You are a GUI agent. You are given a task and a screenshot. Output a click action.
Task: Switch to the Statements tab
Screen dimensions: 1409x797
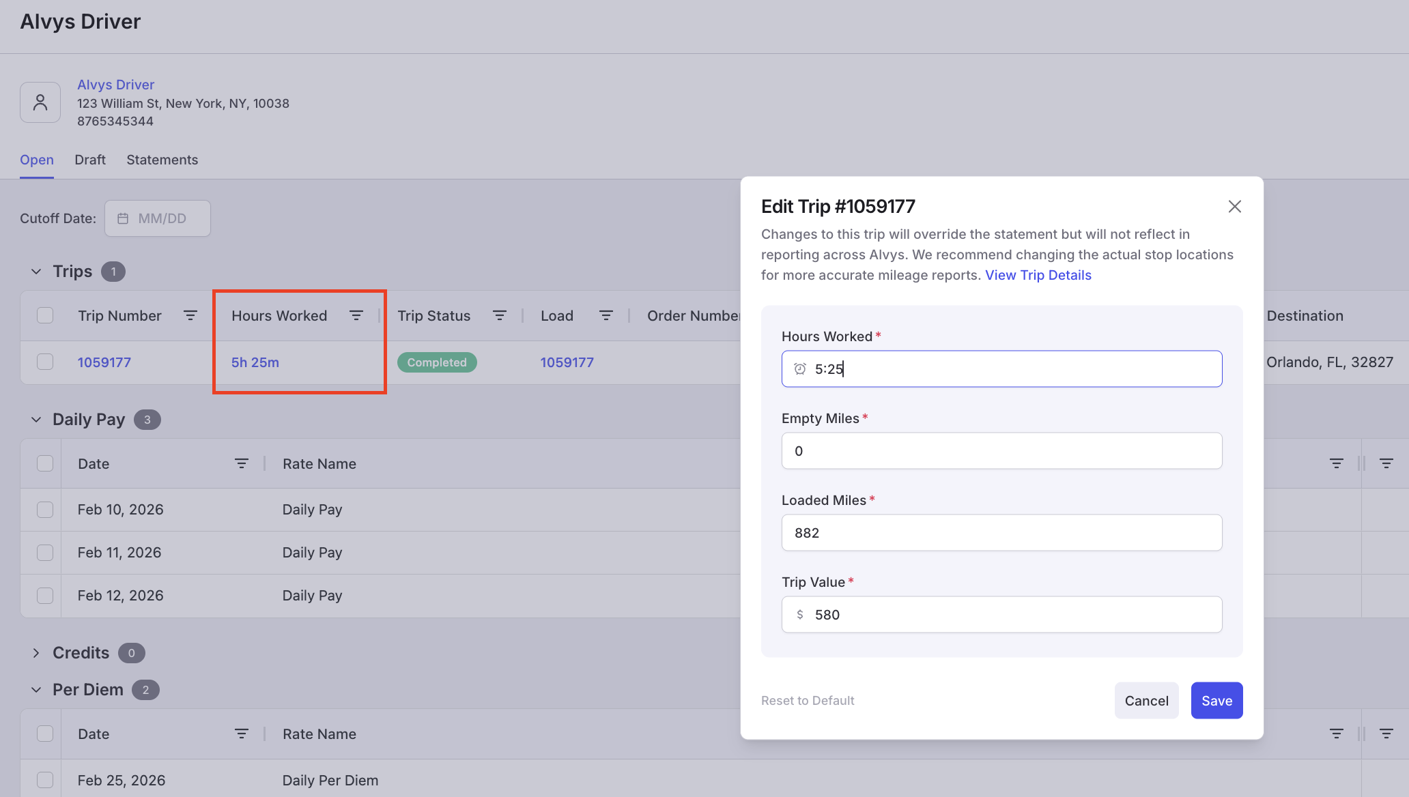pyautogui.click(x=162, y=160)
